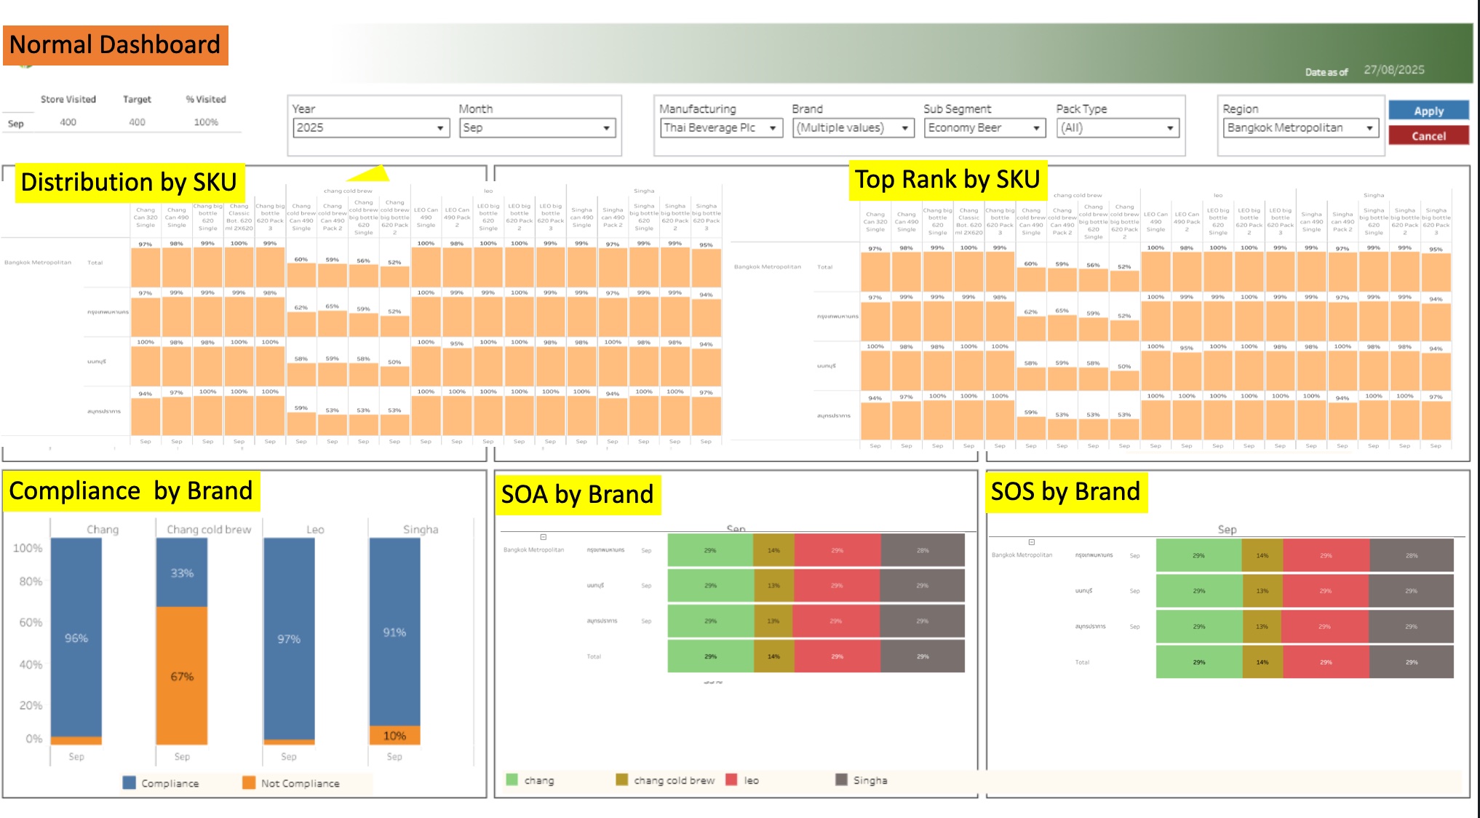Open the Sub Segment Economy Beer dropdown

[986, 128]
